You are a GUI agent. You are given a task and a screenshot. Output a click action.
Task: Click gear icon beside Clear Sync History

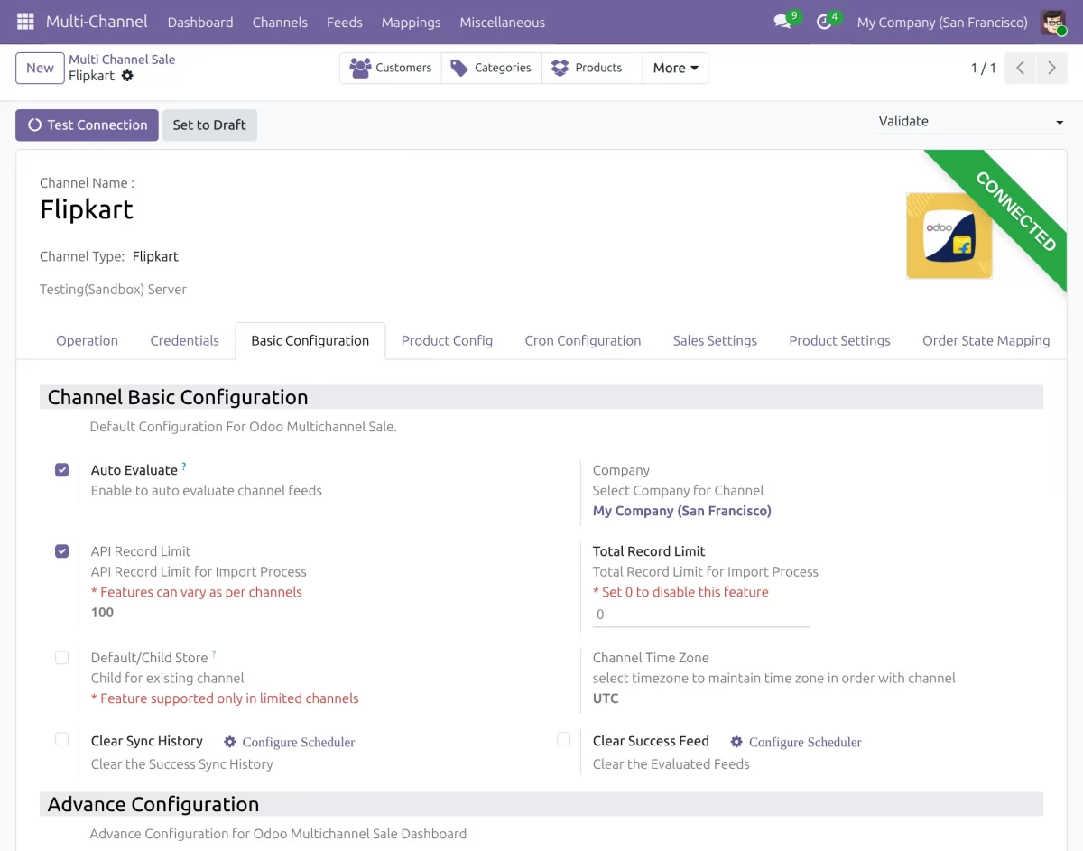230,742
